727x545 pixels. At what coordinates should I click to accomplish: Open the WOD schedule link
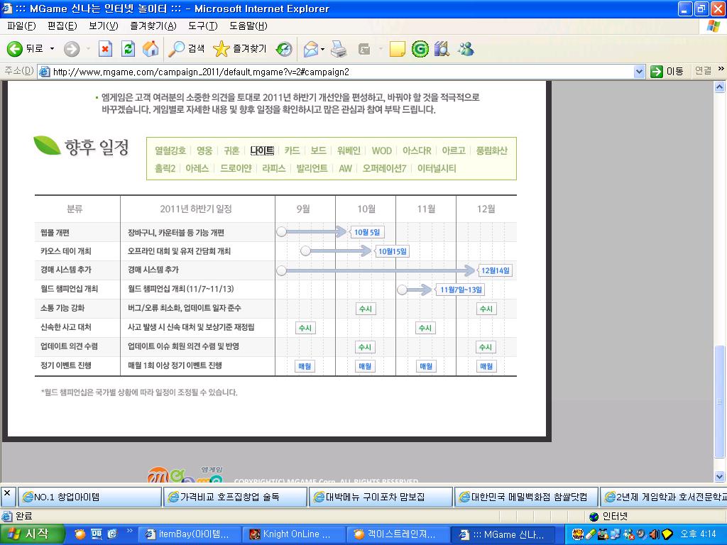[x=381, y=150]
